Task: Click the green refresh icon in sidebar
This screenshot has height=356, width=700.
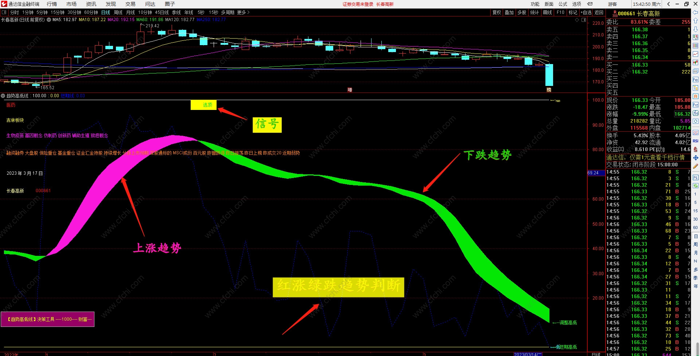Action: (696, 186)
